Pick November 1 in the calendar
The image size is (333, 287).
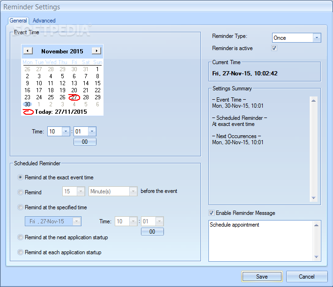click(x=97, y=69)
